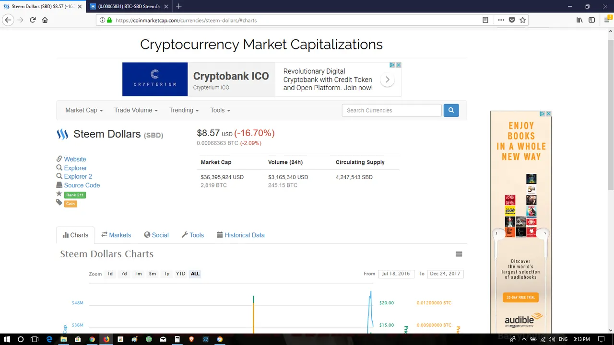Click the orange Coin tag badge

[71, 204]
